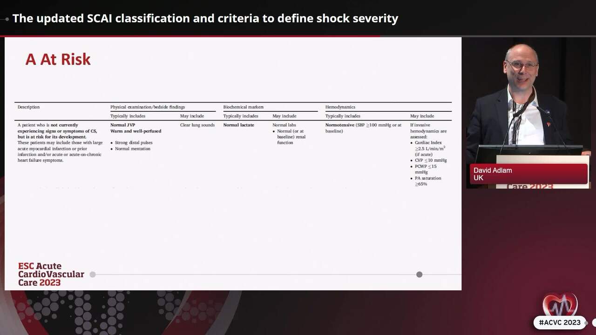
Task: Click the right dot on slide footer line
Action: click(419, 275)
